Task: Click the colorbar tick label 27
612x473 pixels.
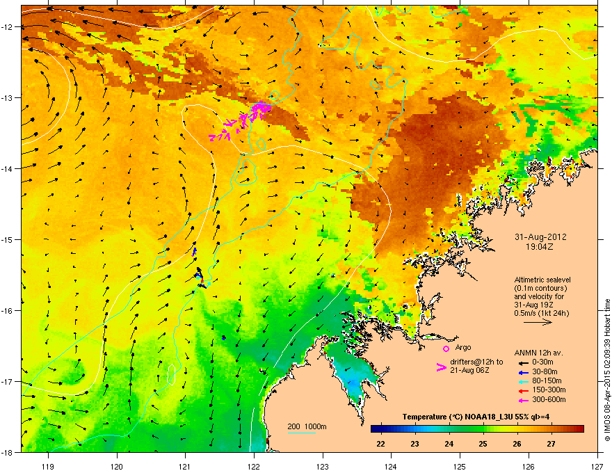Action: click(551, 444)
